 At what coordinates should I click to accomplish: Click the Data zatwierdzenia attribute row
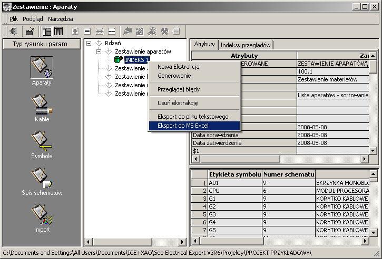click(x=244, y=143)
